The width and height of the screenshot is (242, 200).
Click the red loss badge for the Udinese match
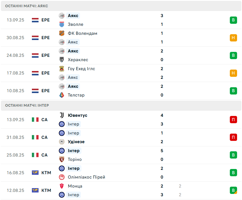click(233, 137)
